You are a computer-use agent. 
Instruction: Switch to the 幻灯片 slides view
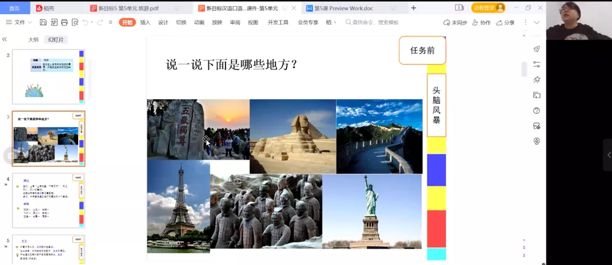56,40
